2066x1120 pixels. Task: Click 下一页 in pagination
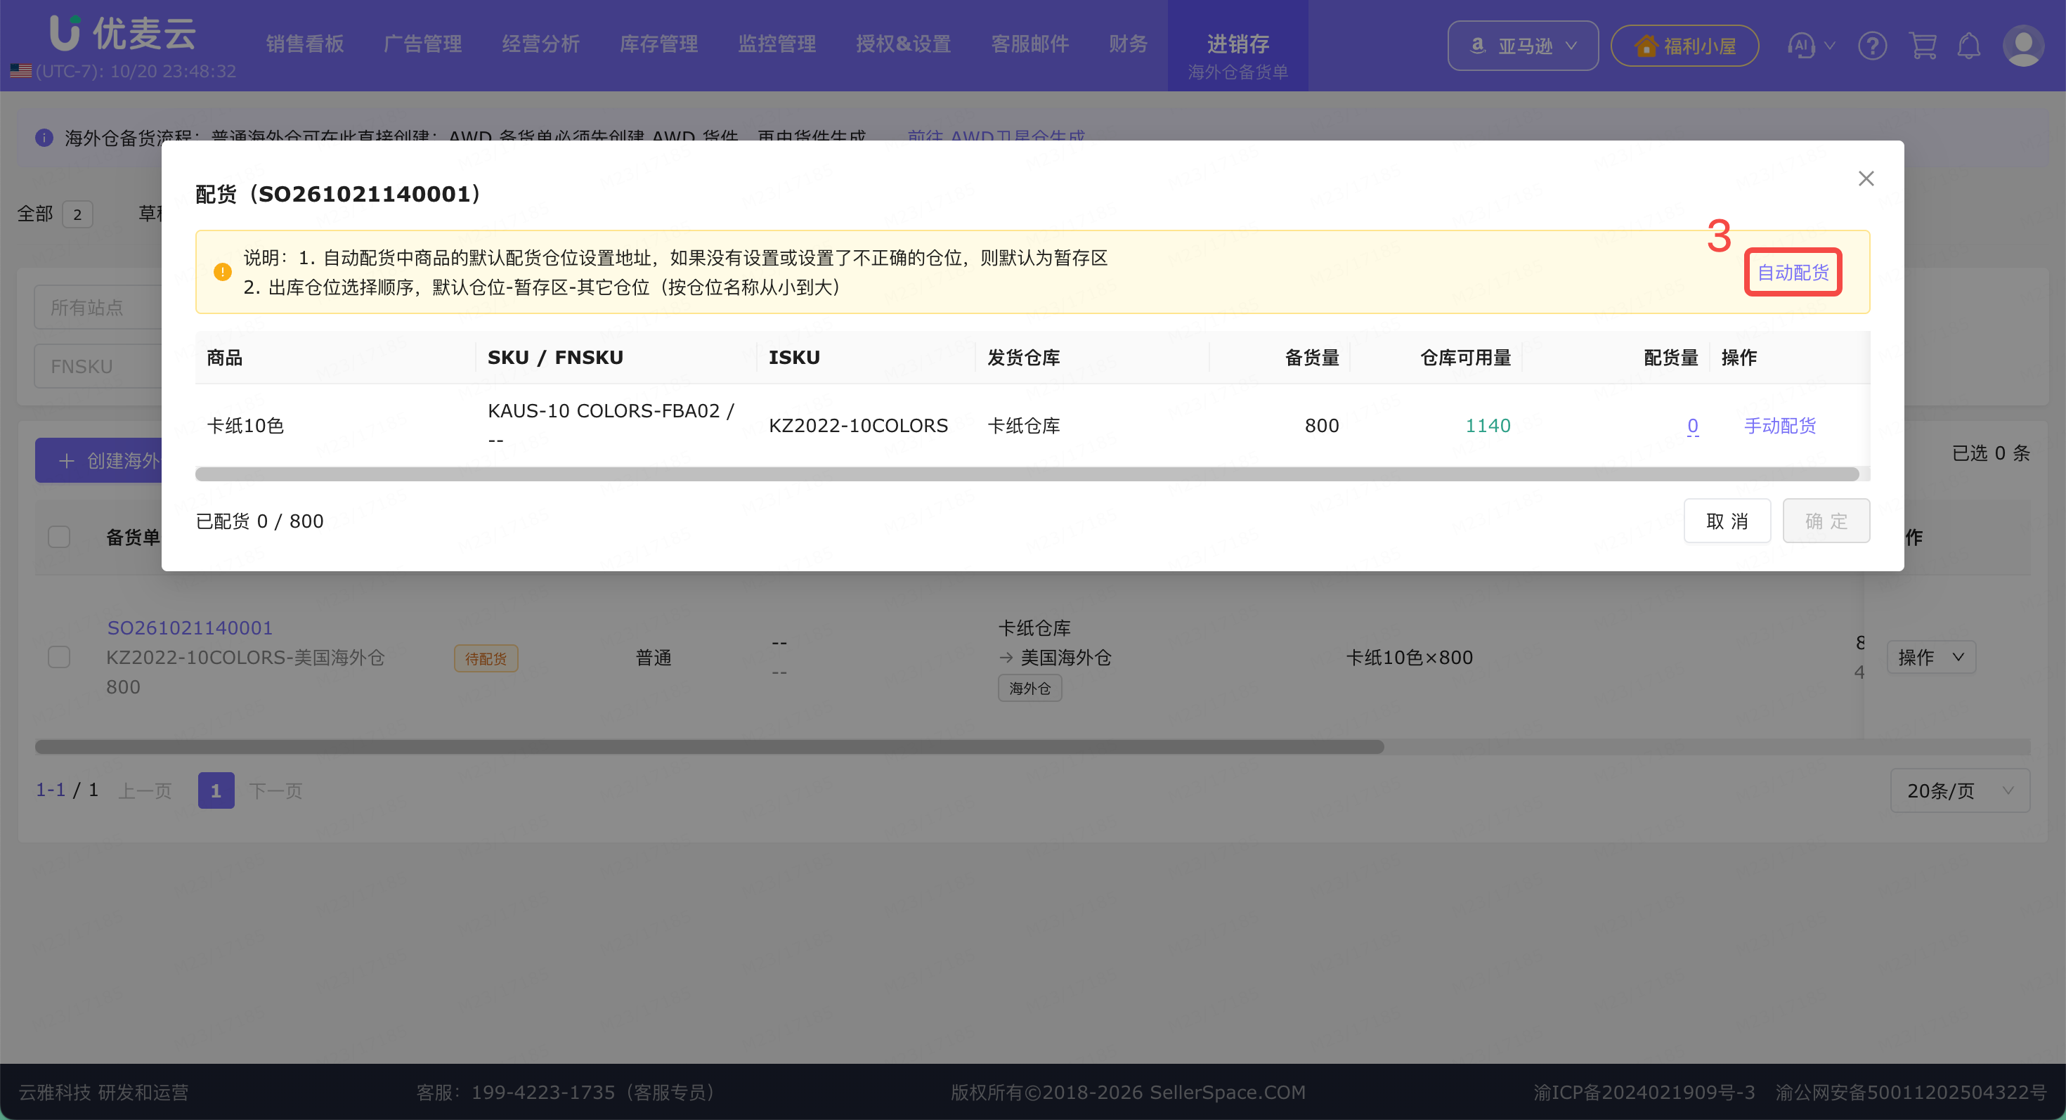point(275,790)
